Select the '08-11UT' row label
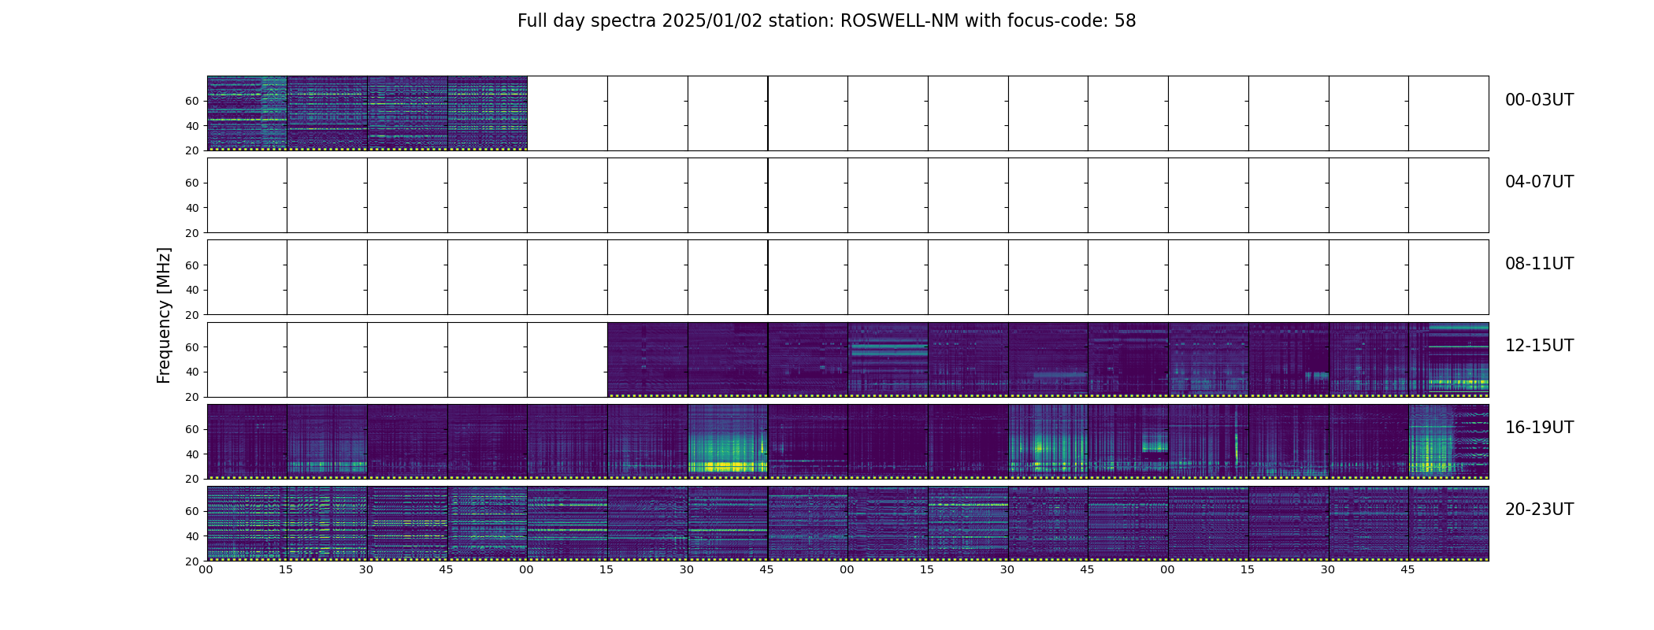 [1539, 264]
